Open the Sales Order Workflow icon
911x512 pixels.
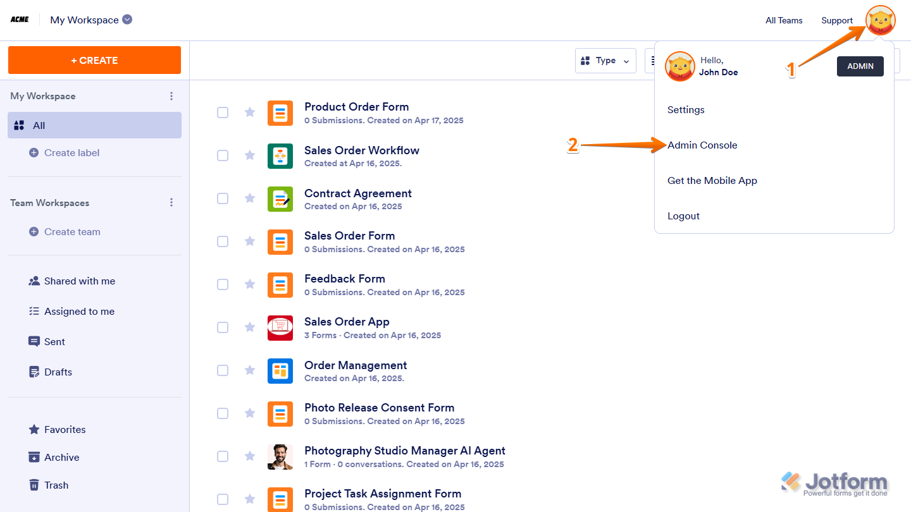[280, 156]
